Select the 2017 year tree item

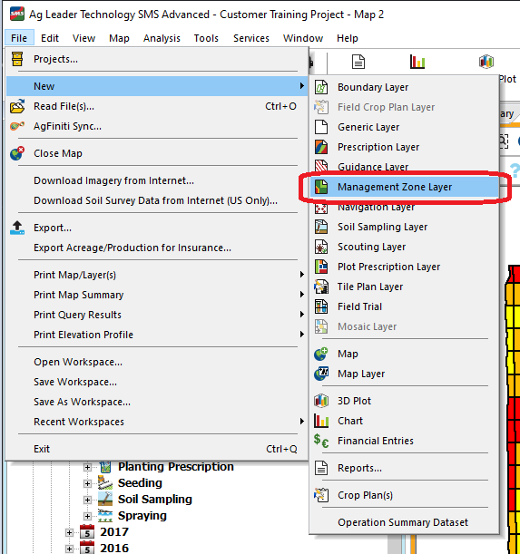(114, 531)
